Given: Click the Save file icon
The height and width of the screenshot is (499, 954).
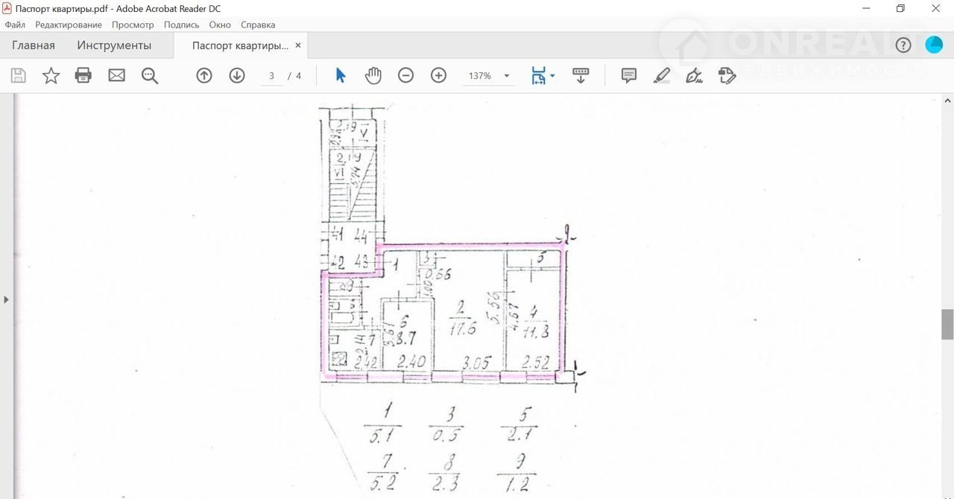Looking at the screenshot, I should pyautogui.click(x=19, y=75).
